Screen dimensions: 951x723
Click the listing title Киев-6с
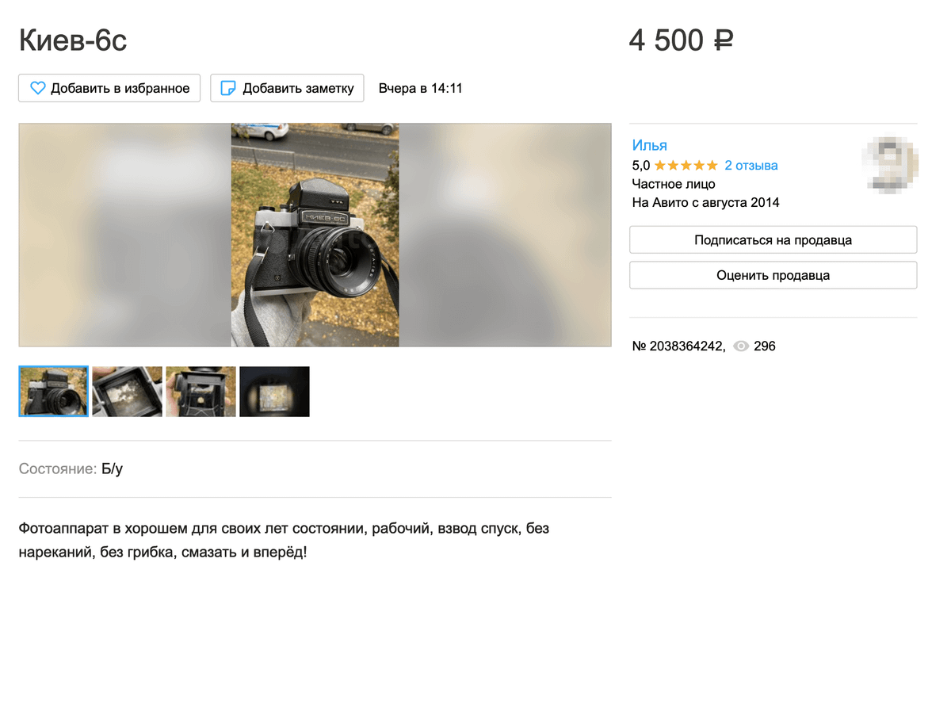click(73, 40)
